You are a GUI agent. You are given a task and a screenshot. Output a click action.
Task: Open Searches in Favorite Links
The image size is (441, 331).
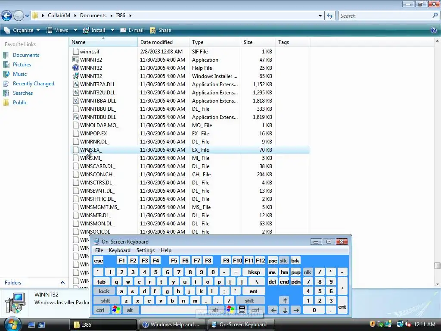pos(23,93)
